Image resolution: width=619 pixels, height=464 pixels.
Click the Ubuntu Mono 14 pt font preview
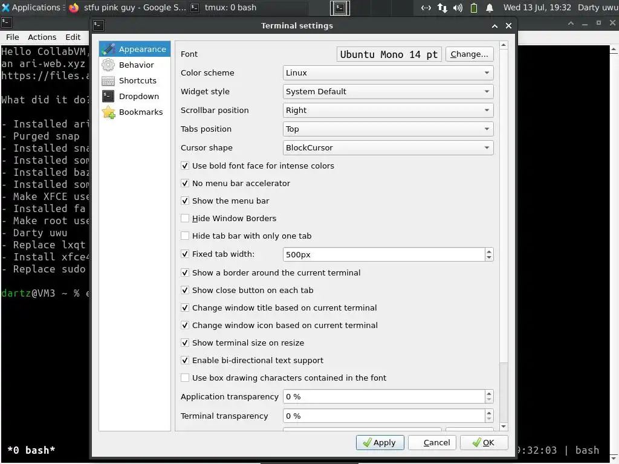(x=389, y=54)
